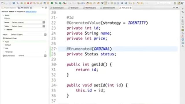Click the setId method name
The height and width of the screenshot is (104, 185).
click(99, 85)
